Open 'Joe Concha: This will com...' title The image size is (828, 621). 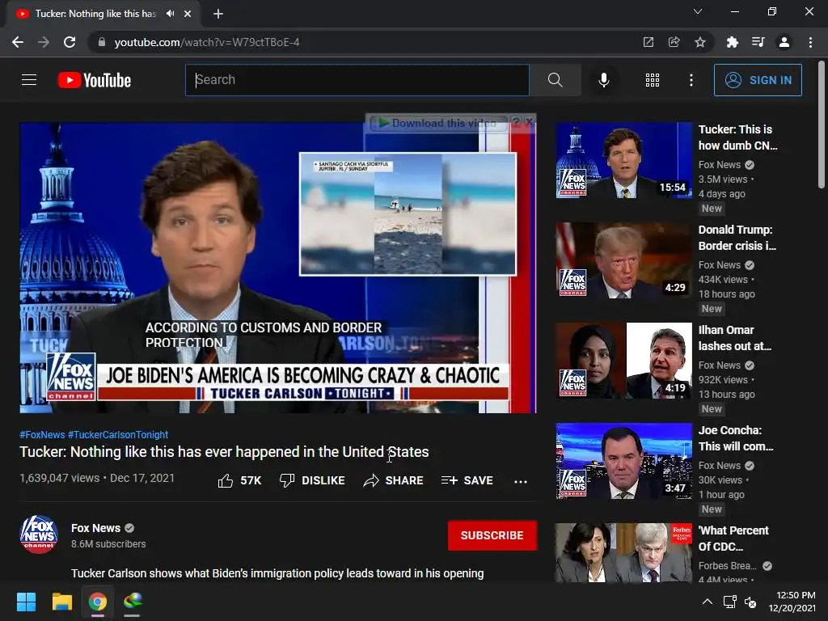(736, 438)
